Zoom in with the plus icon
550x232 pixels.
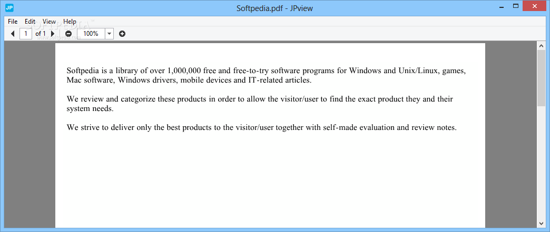(122, 34)
